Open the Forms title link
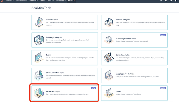179x108 pixels. pos(118,92)
